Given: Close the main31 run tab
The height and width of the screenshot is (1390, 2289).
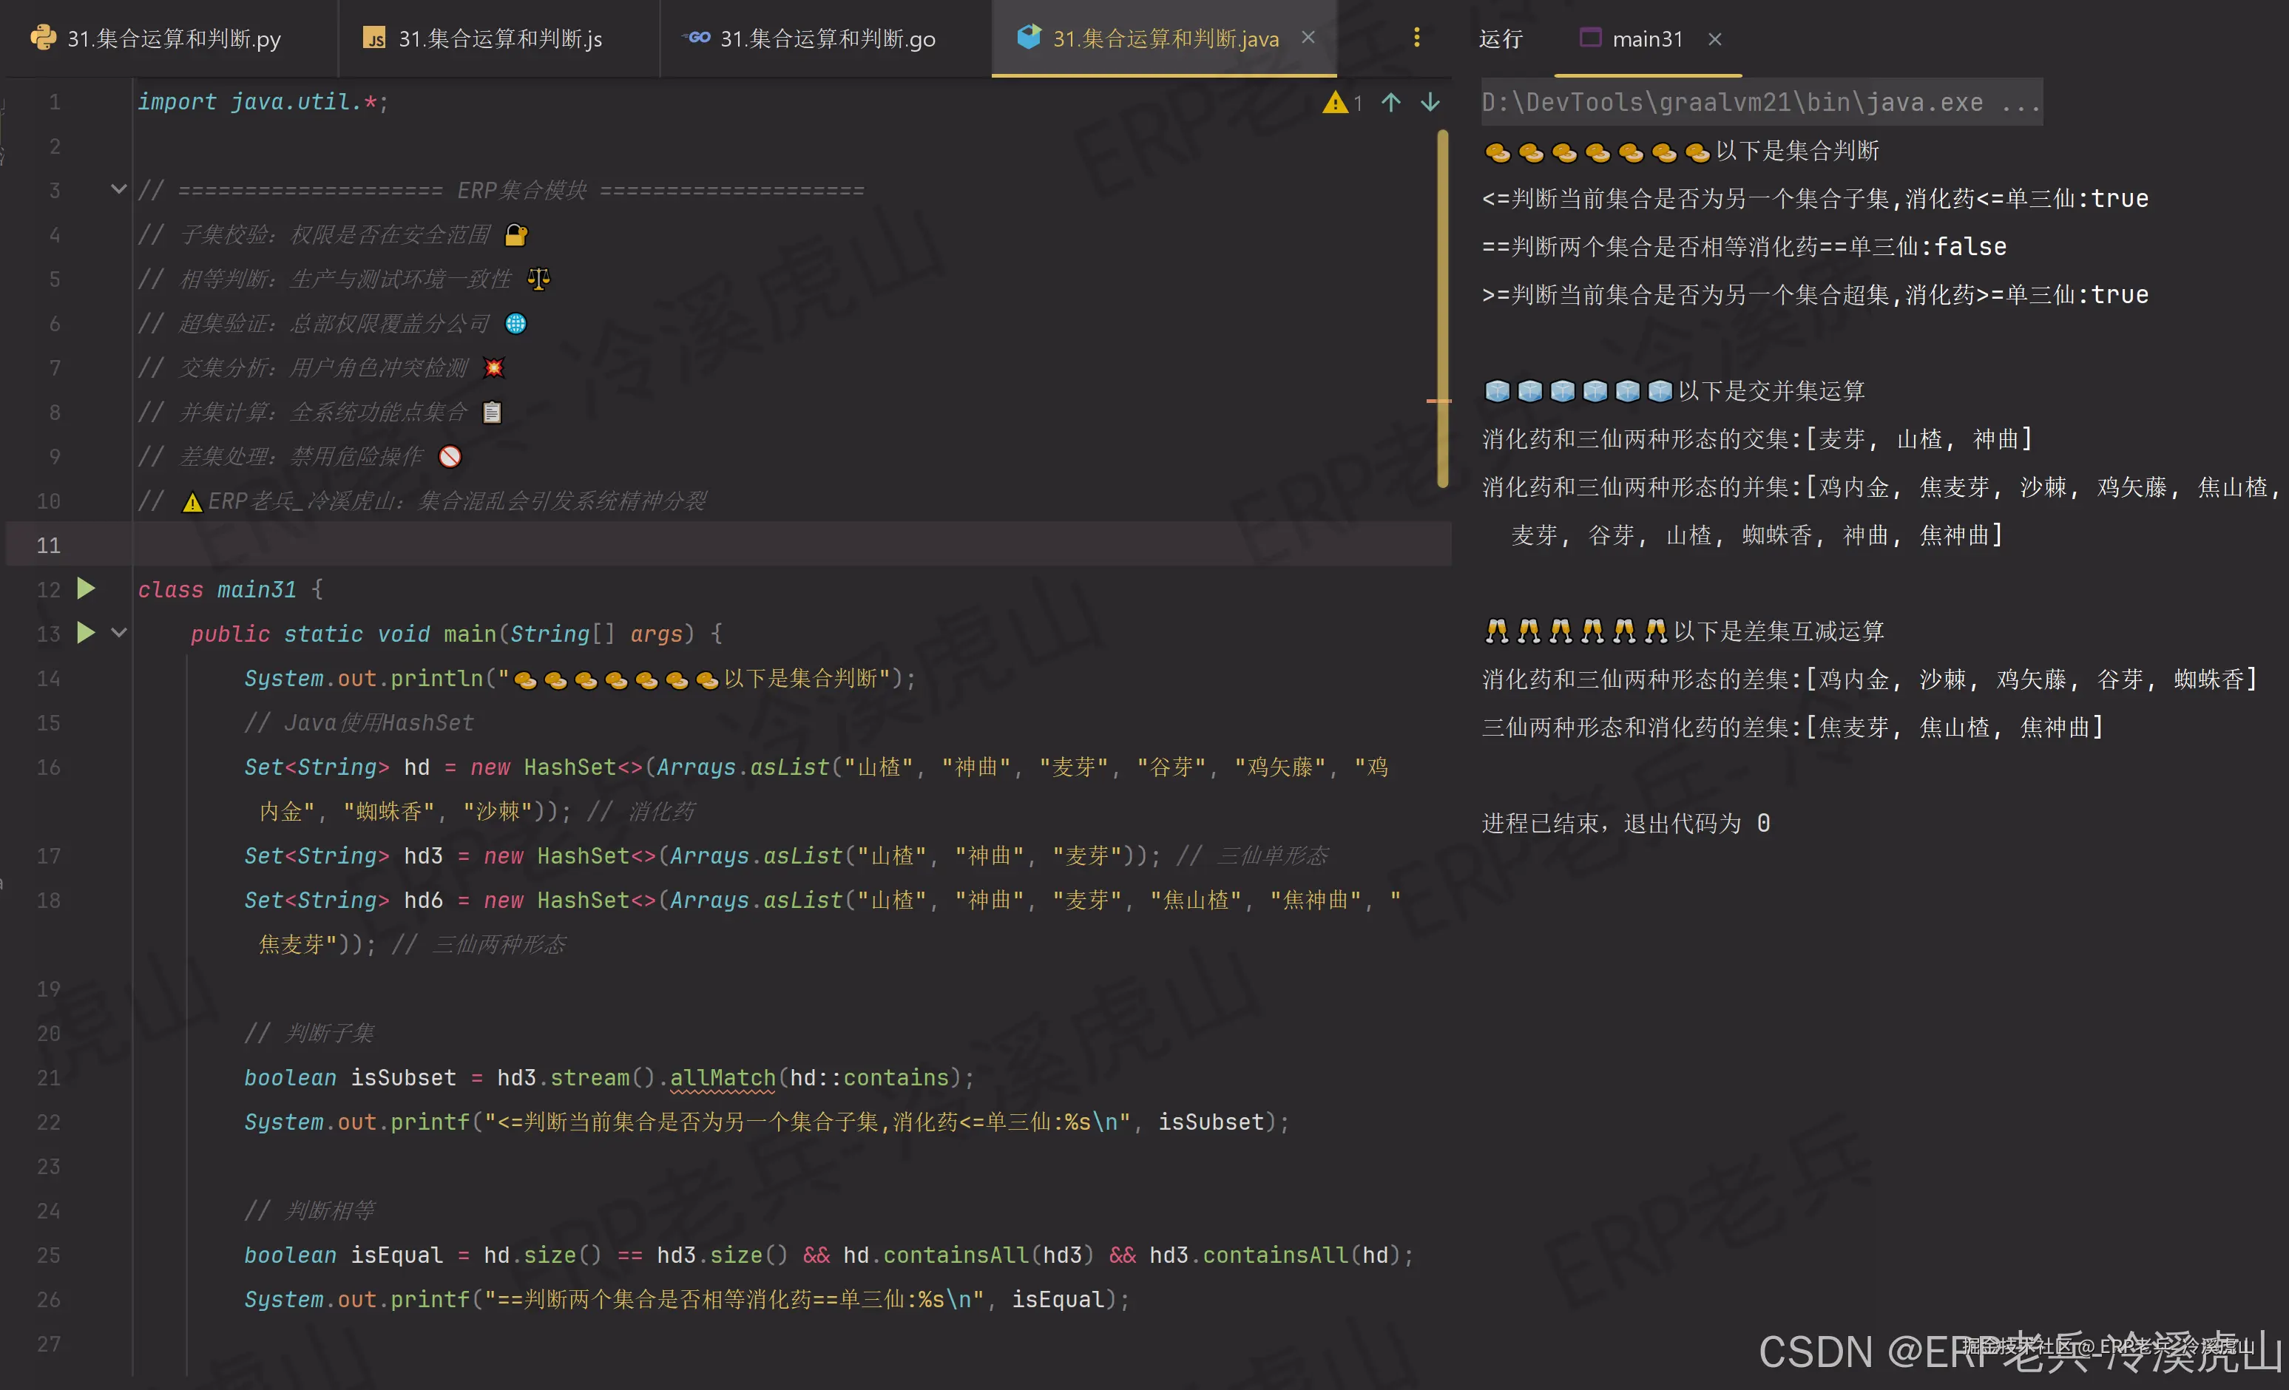Looking at the screenshot, I should pos(1715,39).
